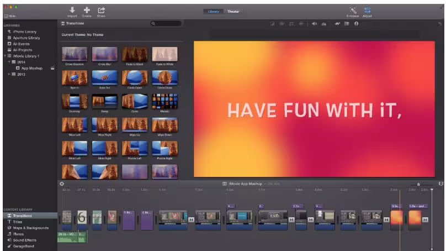Select the Puzzle Left transition
446x251 pixels.
click(135, 148)
